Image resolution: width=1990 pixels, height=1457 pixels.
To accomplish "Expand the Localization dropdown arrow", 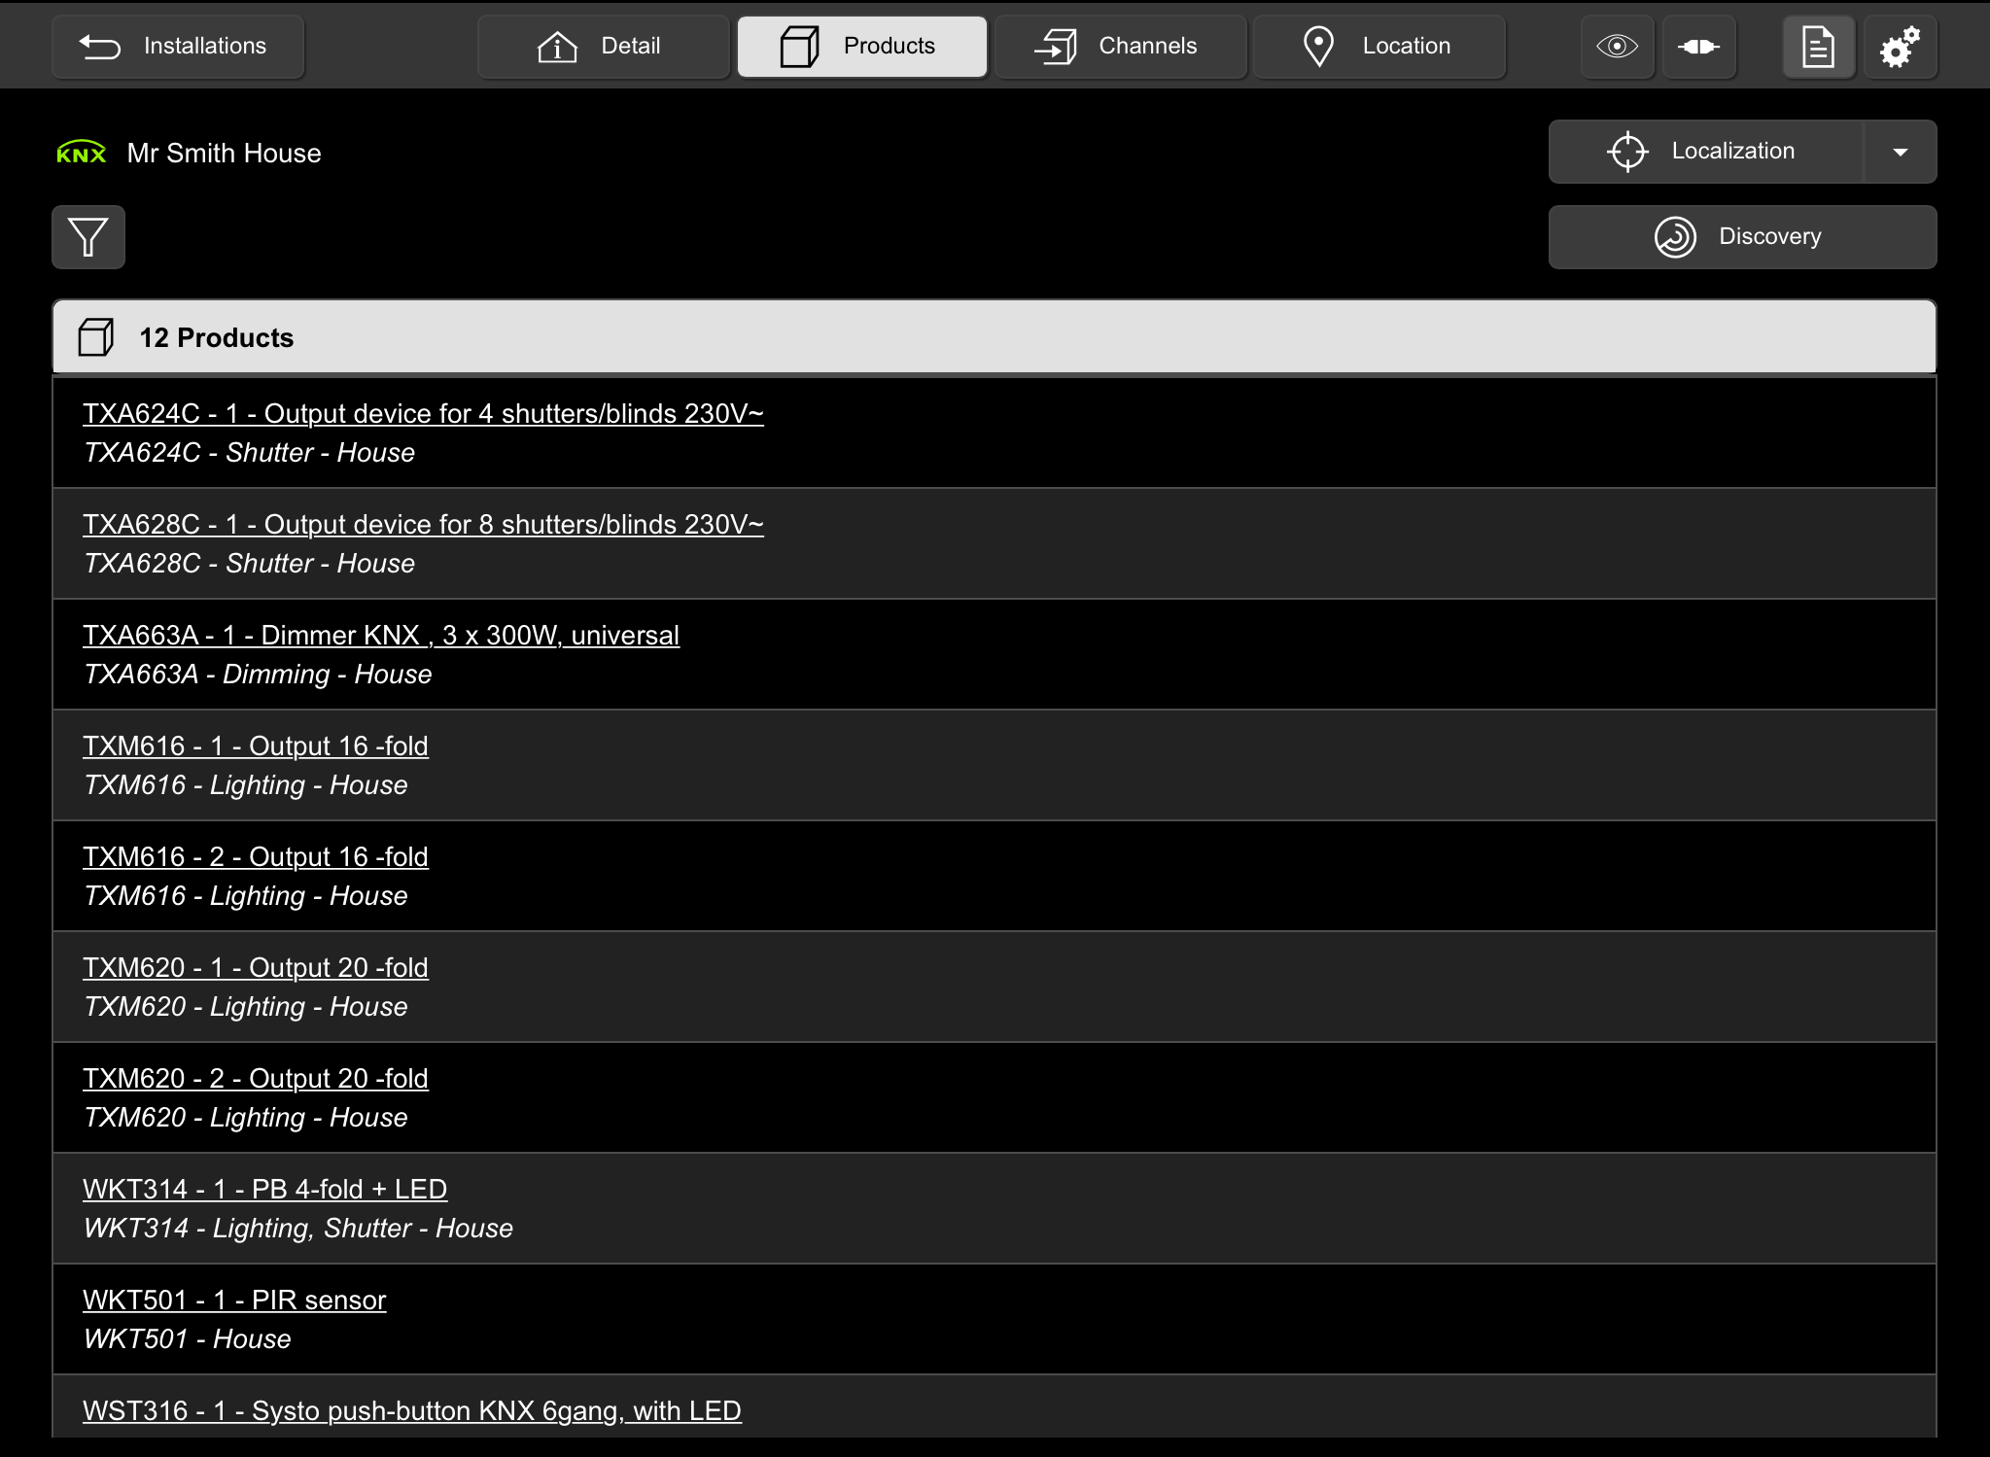I will pyautogui.click(x=1901, y=151).
